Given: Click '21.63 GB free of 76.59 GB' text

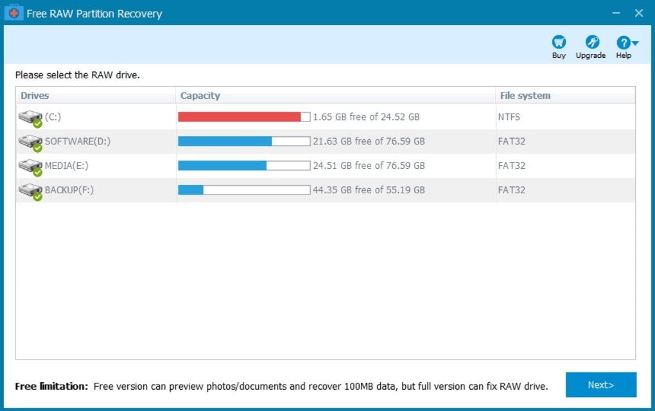Looking at the screenshot, I should point(369,141).
